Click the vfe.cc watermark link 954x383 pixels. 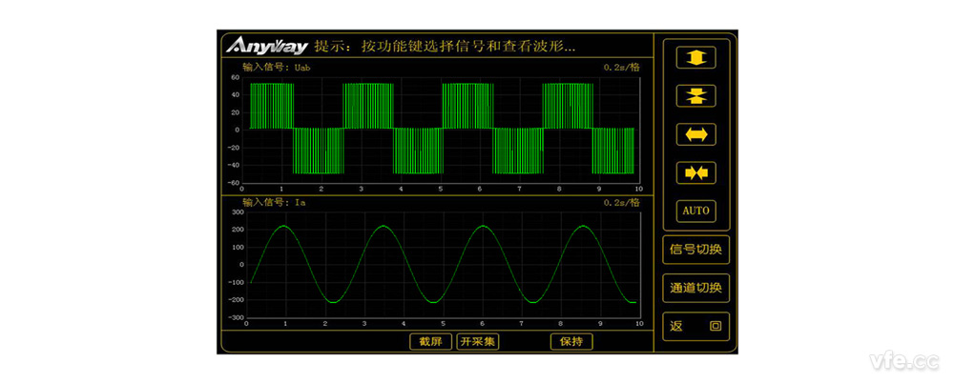904,361
